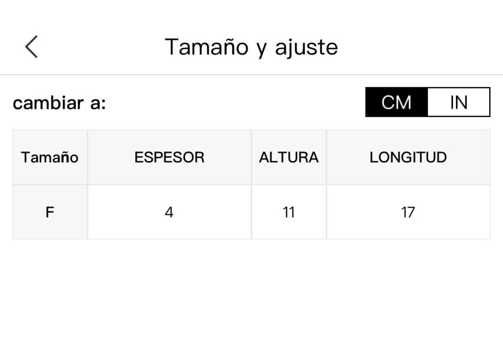The height and width of the screenshot is (349, 503).
Task: Switch measurement units to IN
Action: click(x=459, y=102)
